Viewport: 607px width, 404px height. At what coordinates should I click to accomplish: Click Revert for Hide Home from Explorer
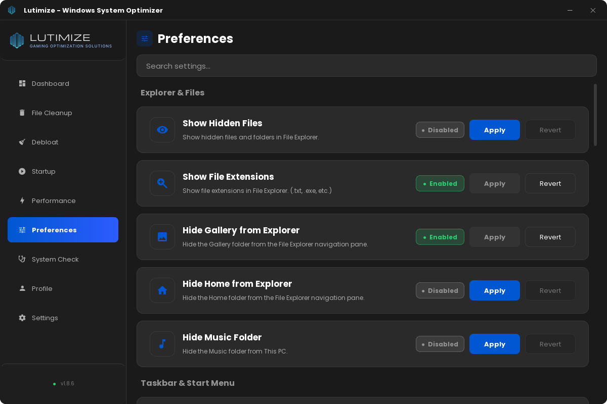point(550,290)
